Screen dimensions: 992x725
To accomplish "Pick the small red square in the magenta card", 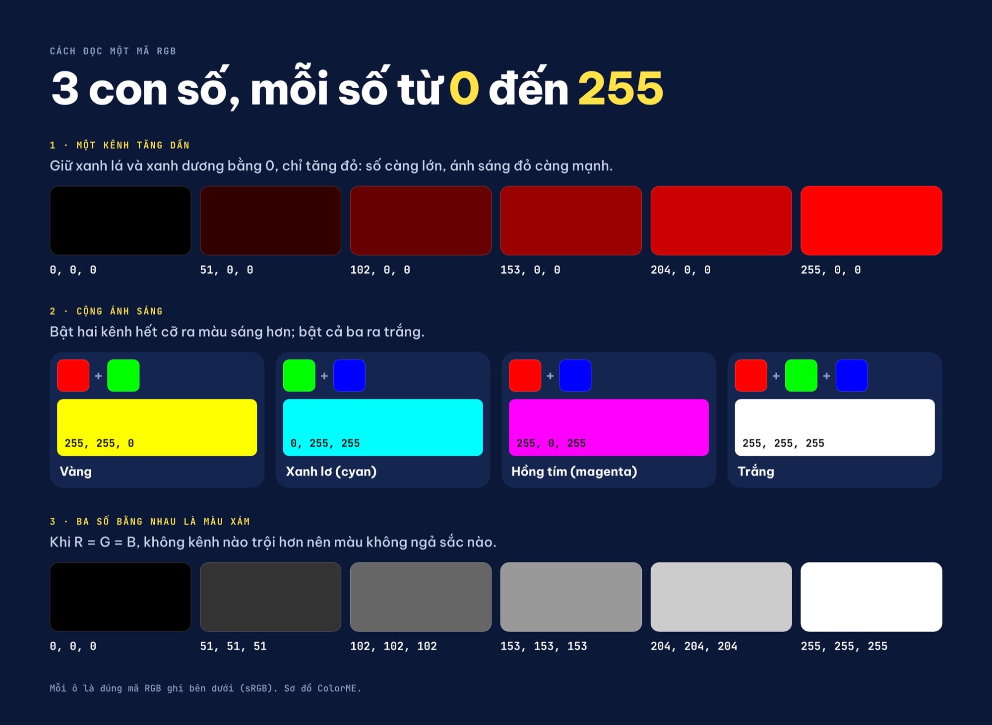I will pos(525,375).
